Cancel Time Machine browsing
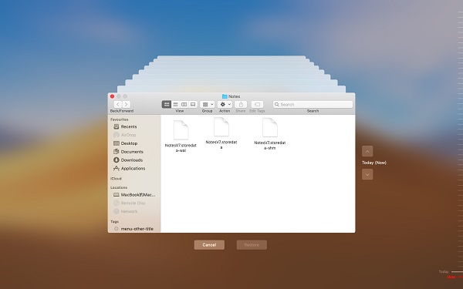Image resolution: width=463 pixels, height=289 pixels. point(209,245)
